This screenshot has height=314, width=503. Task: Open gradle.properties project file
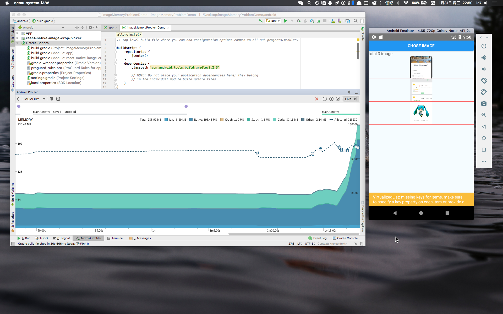61,73
